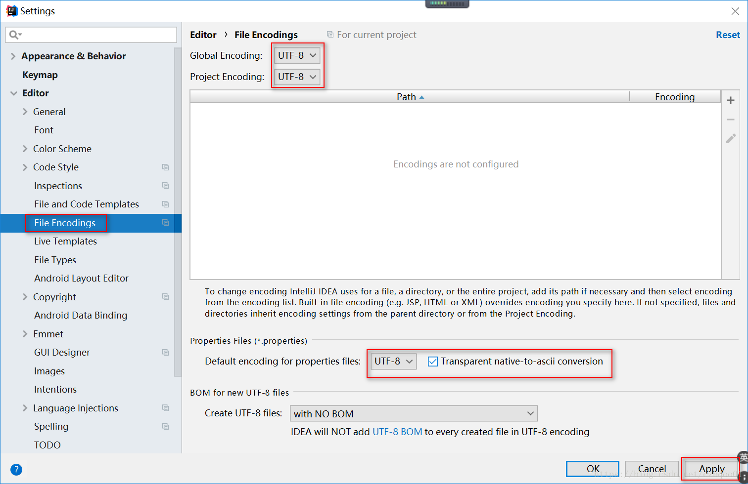Expand the Code Style node

point(25,167)
